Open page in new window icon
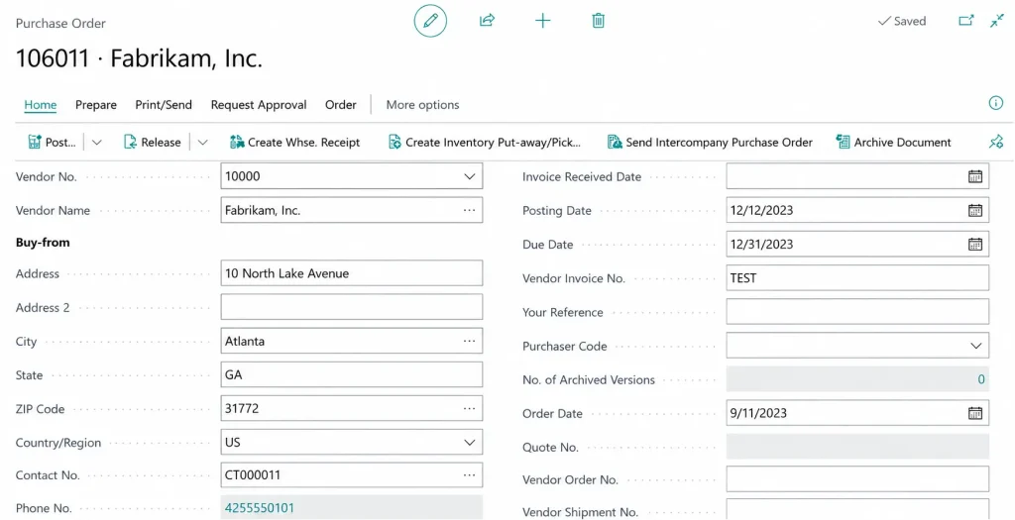The image size is (1015, 520). click(965, 21)
